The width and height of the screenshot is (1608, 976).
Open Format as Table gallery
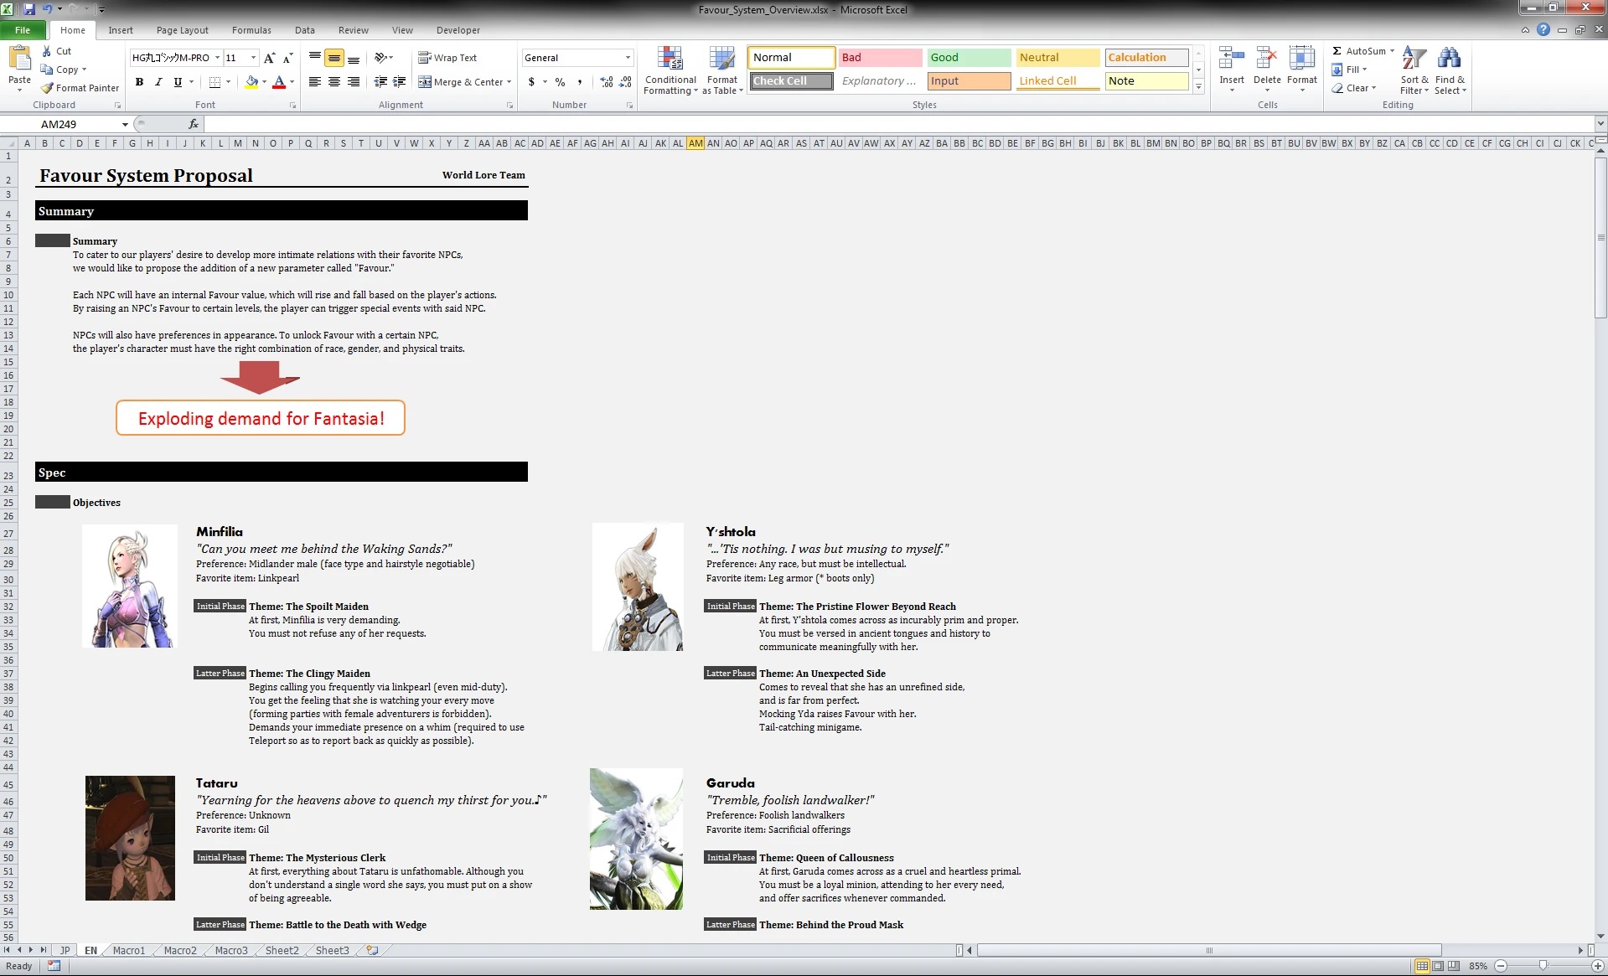click(x=722, y=71)
